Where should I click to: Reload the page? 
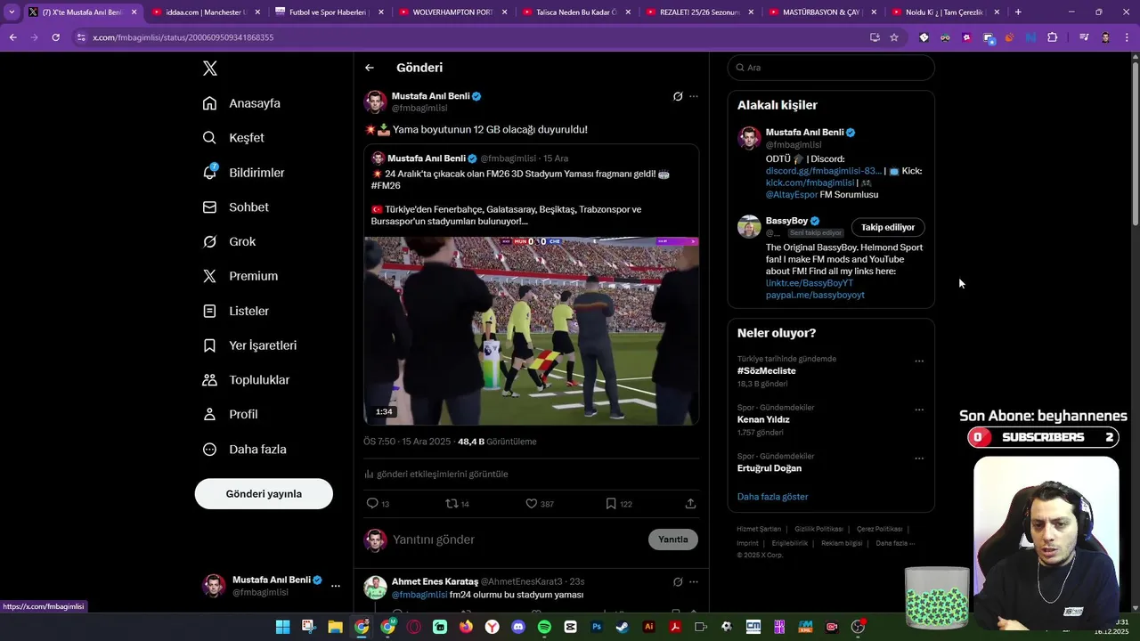coord(55,37)
